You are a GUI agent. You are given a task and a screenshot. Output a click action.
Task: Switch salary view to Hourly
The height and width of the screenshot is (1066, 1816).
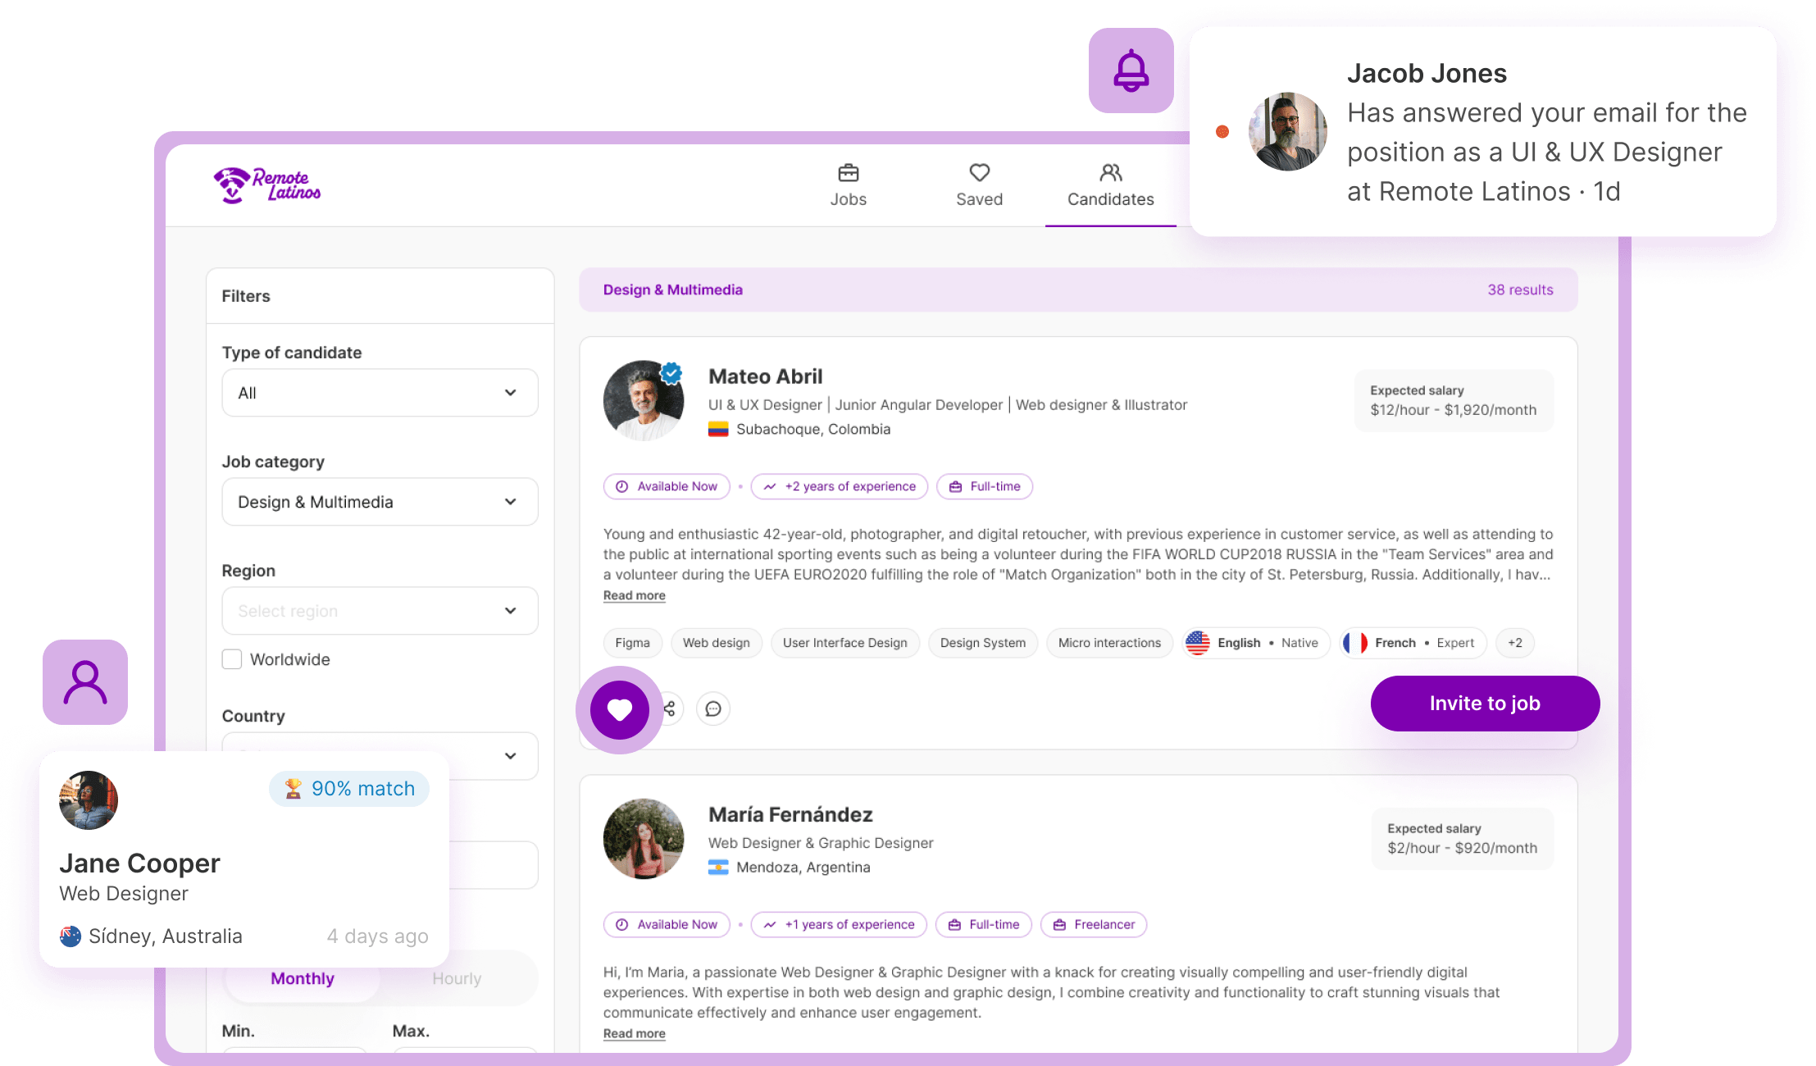(456, 977)
